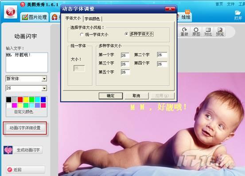
Task: Click the 第四个字 size field
Action: 162,64
